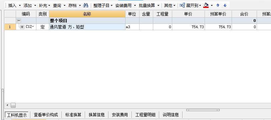Click the 批量换算 button
Image resolution: width=271 pixels, height=120 pixels.
click(147, 6)
